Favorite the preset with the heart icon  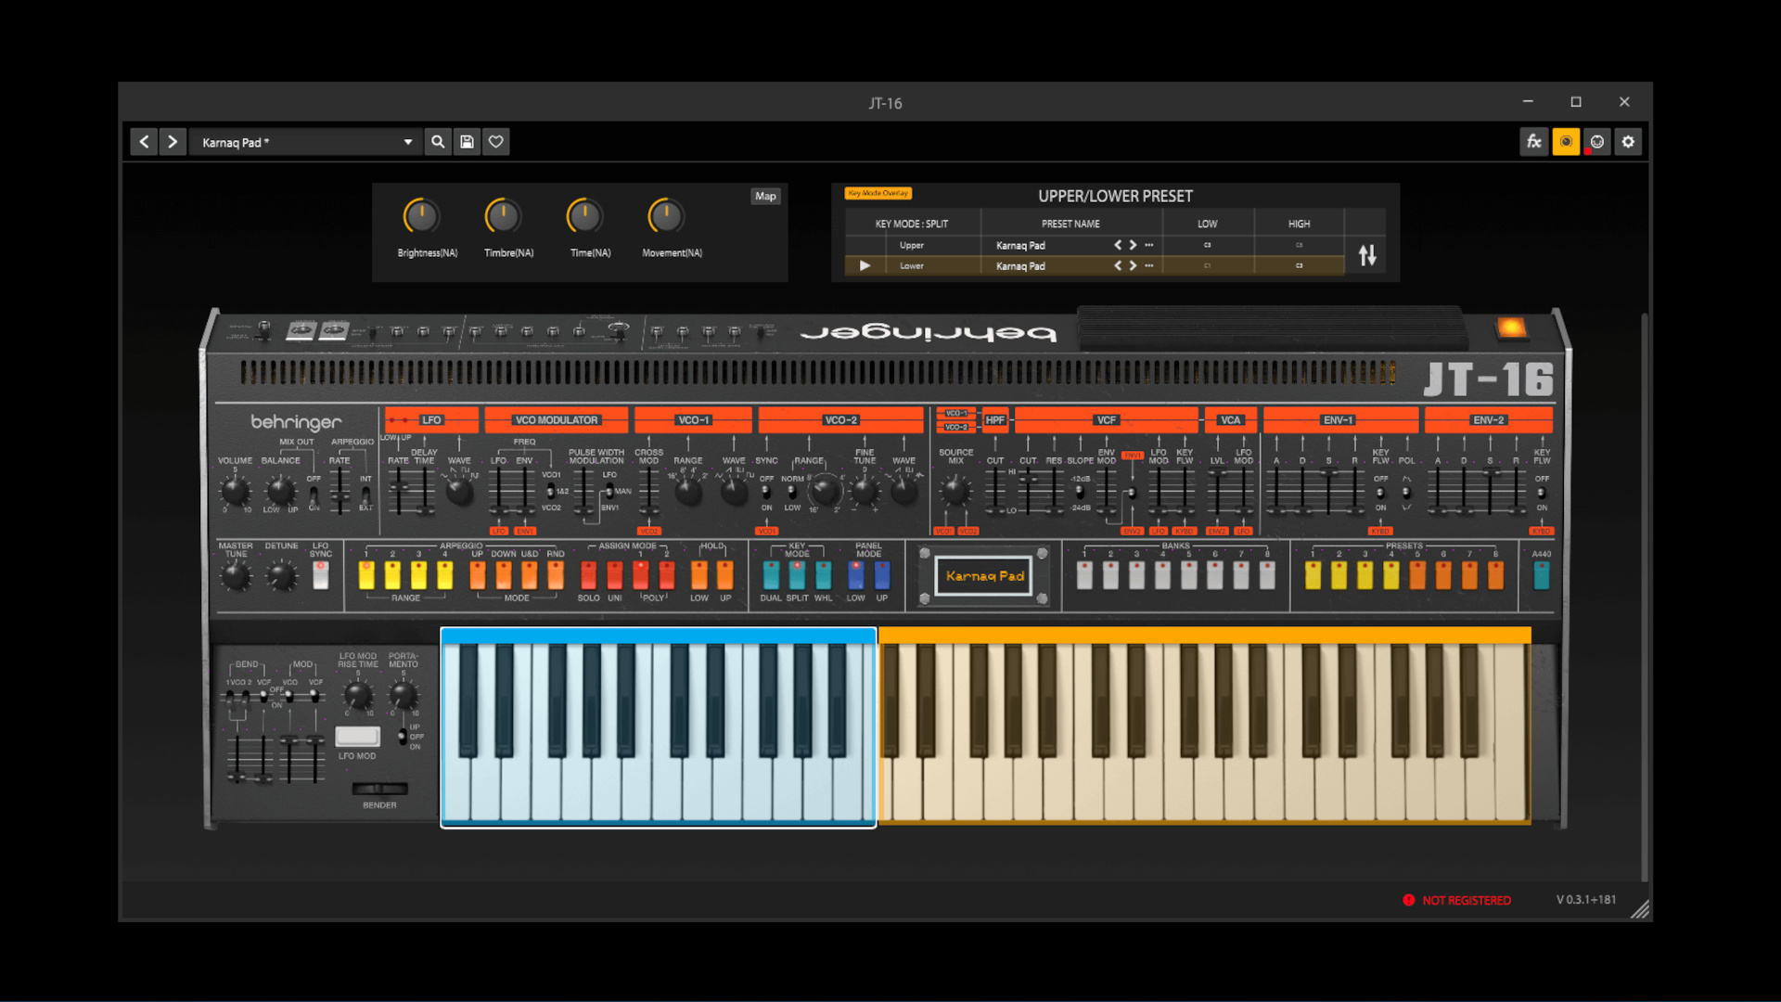coord(496,142)
